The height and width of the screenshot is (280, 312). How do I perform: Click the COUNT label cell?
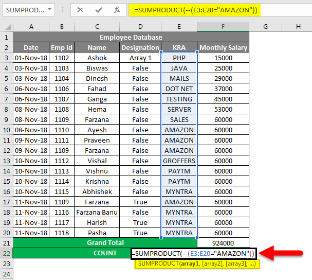[105, 253]
